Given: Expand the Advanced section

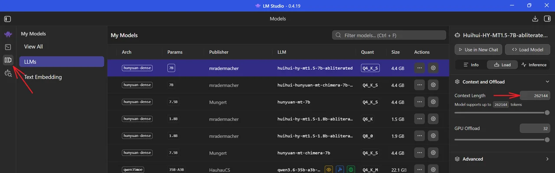Looking at the screenshot, I should (x=547, y=159).
